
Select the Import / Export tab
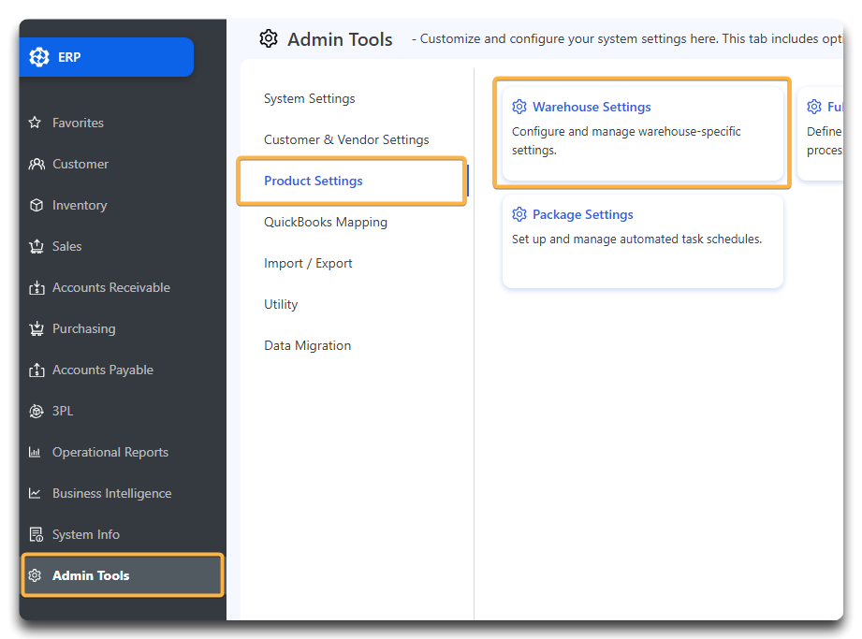click(308, 263)
